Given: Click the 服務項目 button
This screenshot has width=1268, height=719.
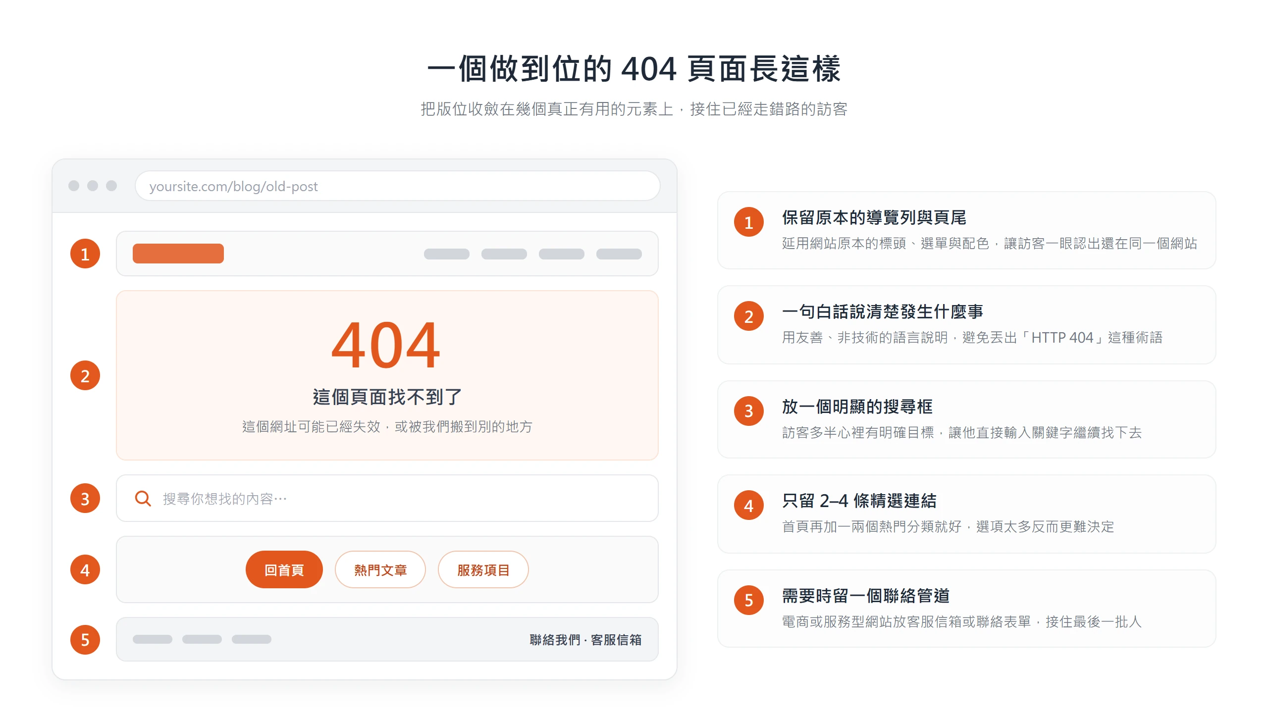Looking at the screenshot, I should click(x=483, y=569).
